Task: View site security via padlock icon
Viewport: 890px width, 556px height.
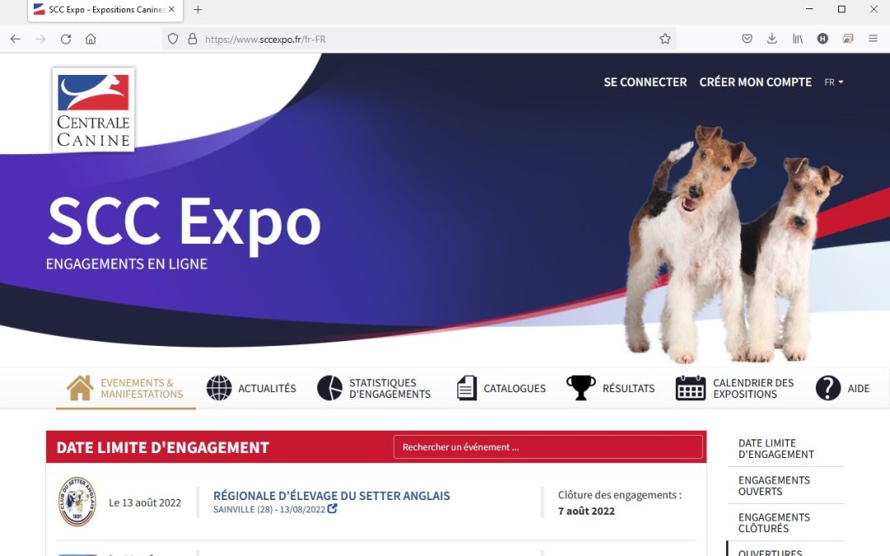Action: (192, 39)
